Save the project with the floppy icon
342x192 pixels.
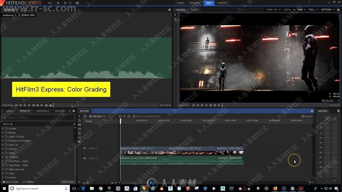(x=58, y=3)
